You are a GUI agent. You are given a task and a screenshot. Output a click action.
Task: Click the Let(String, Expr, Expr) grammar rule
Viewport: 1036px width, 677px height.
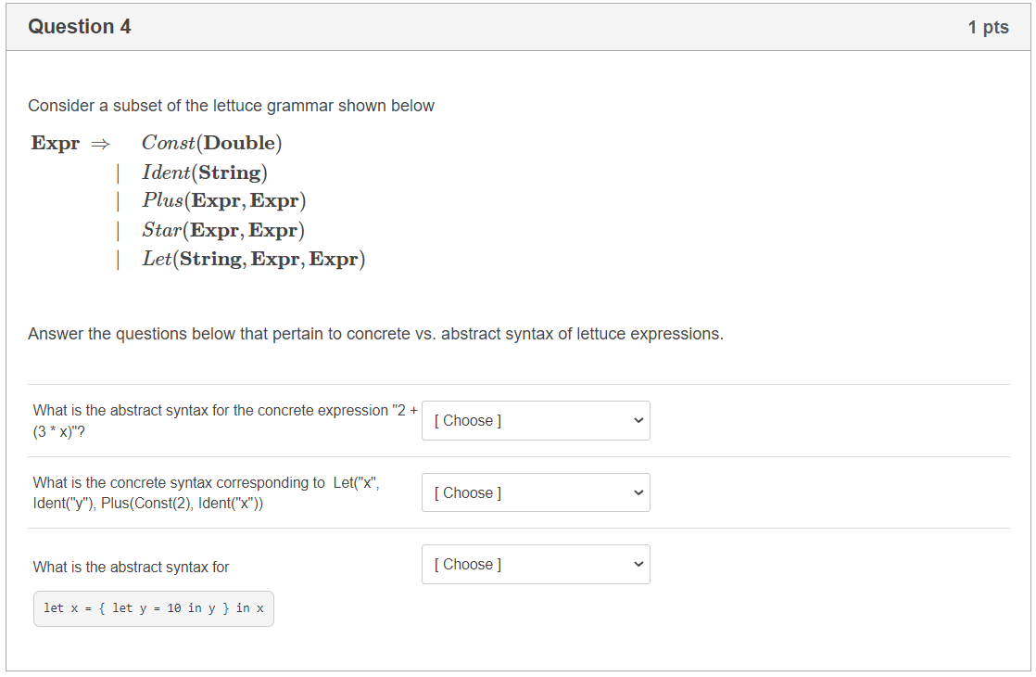point(253,259)
